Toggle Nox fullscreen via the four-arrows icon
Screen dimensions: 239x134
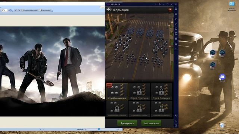(176, 9)
